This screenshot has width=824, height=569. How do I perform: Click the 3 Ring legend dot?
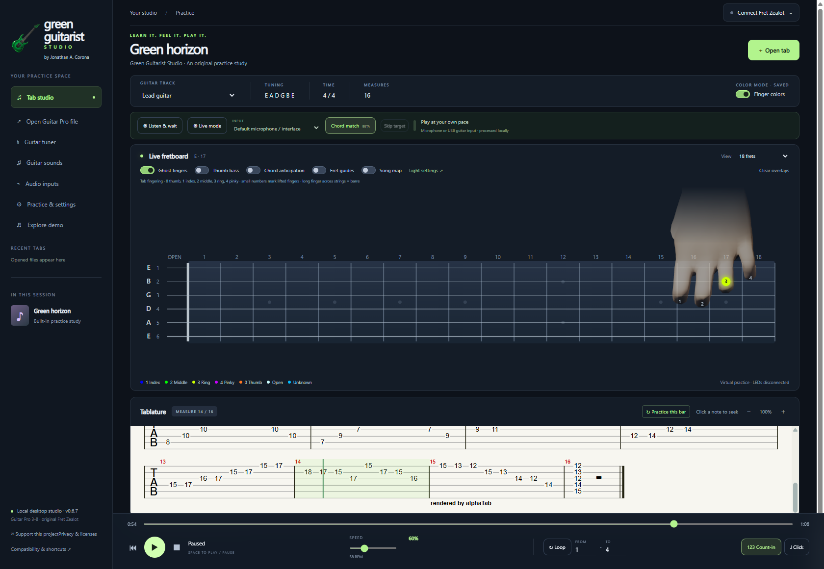click(x=194, y=382)
